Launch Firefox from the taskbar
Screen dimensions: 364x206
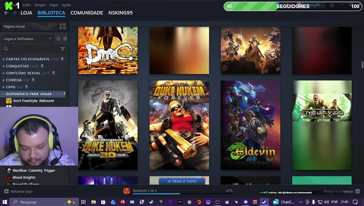(x=122, y=202)
